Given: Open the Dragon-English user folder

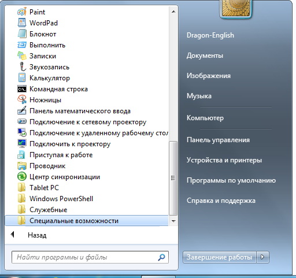Looking at the screenshot, I should click(210, 35).
